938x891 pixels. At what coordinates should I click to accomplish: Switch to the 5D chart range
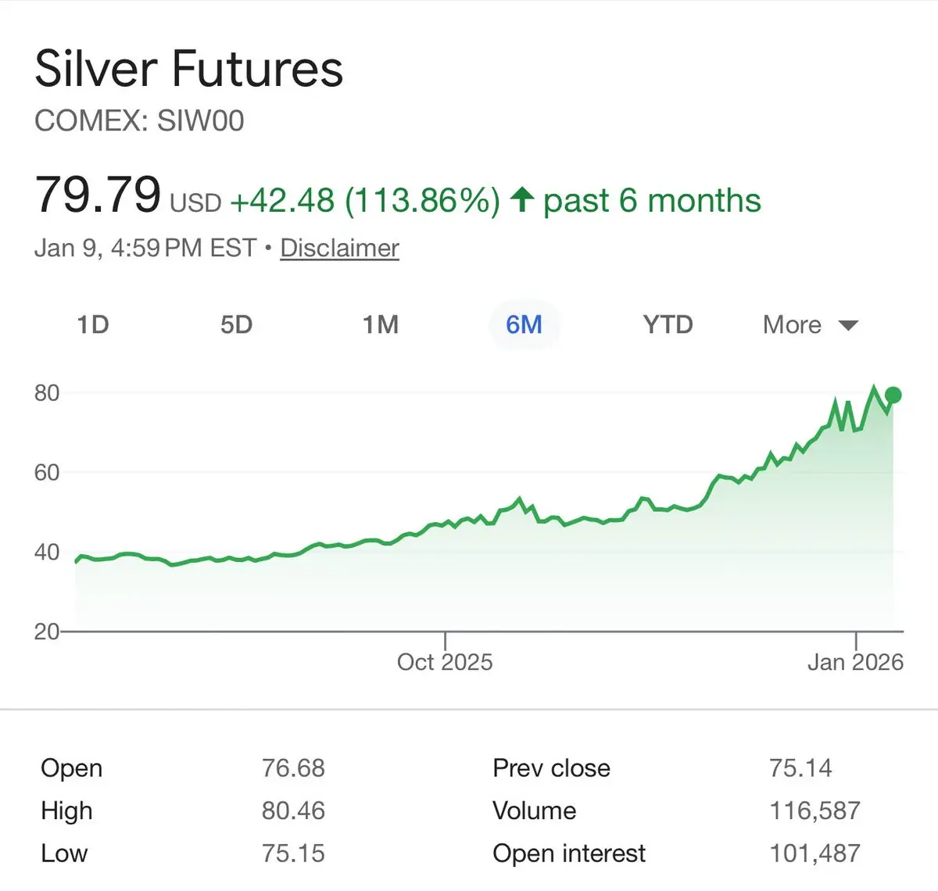236,324
